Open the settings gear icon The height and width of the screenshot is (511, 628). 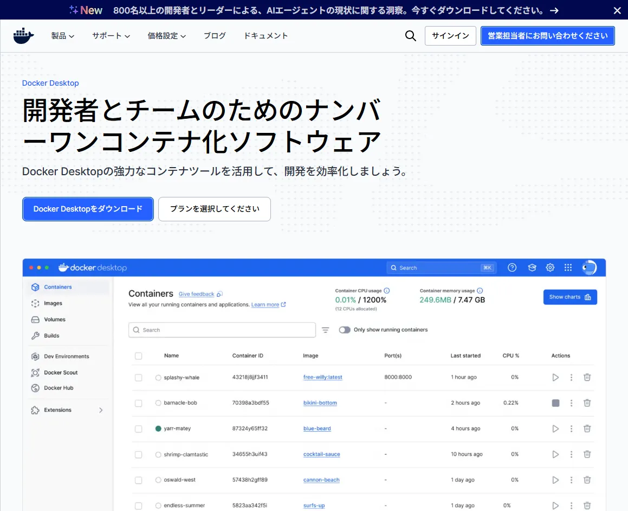[x=550, y=267]
